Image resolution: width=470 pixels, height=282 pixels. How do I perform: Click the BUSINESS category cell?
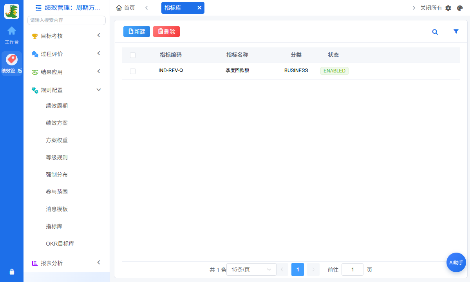point(296,71)
